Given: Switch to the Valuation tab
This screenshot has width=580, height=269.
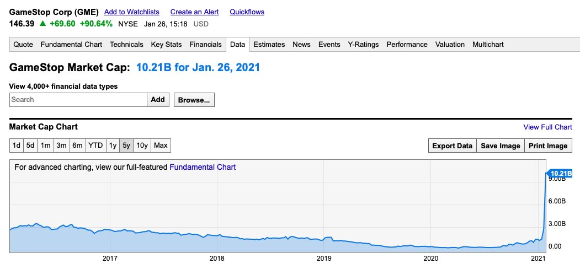Looking at the screenshot, I should 450,44.
